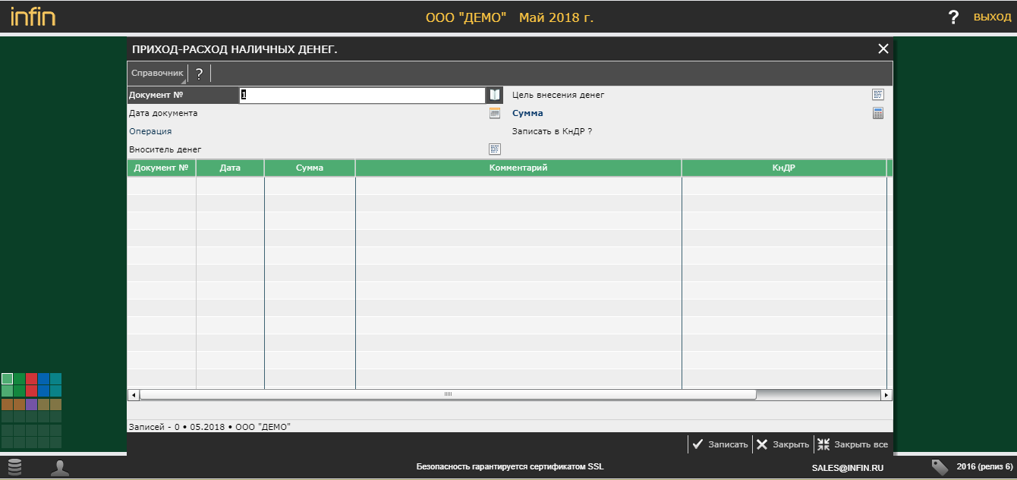This screenshot has height=480, width=1017.
Task: Open the Справочник dropdown menu
Action: (157, 74)
